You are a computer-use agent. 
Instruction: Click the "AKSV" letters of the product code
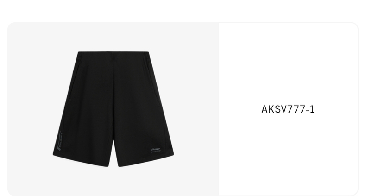(x=273, y=109)
